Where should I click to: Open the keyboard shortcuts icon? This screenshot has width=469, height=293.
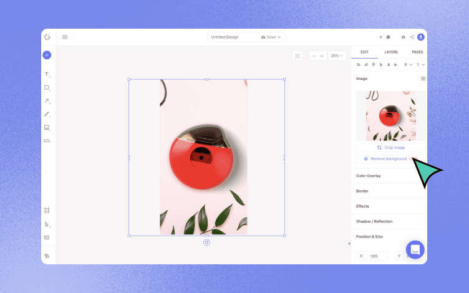coord(47,238)
